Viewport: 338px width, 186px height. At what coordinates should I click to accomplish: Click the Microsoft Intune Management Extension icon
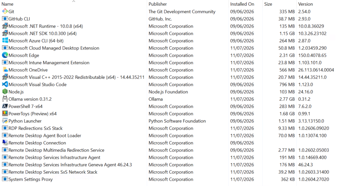5,63
